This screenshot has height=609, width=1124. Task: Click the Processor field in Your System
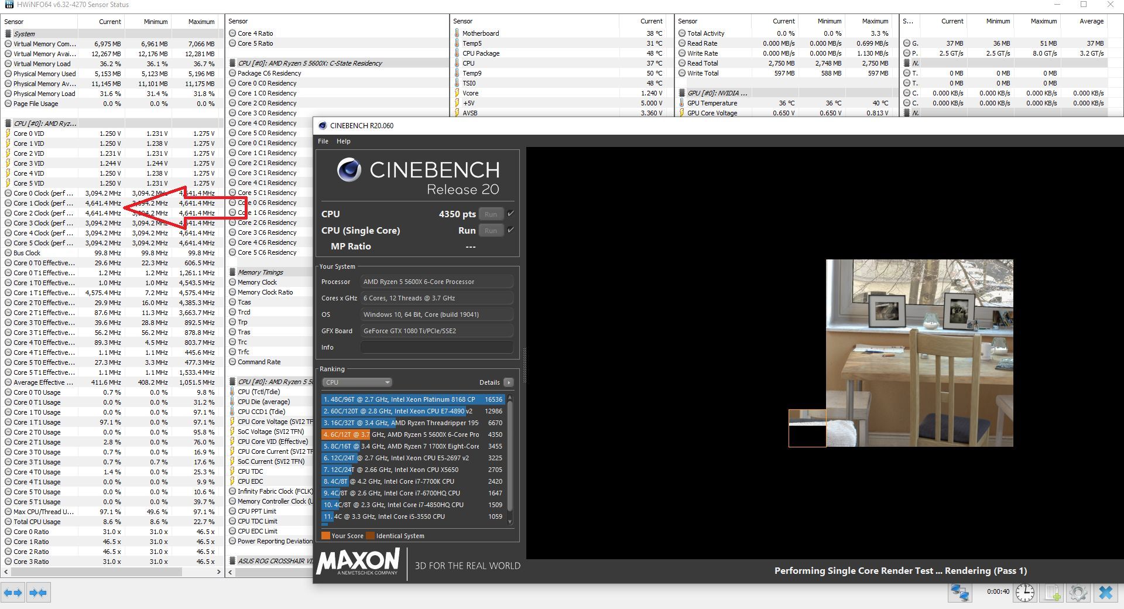coord(437,282)
